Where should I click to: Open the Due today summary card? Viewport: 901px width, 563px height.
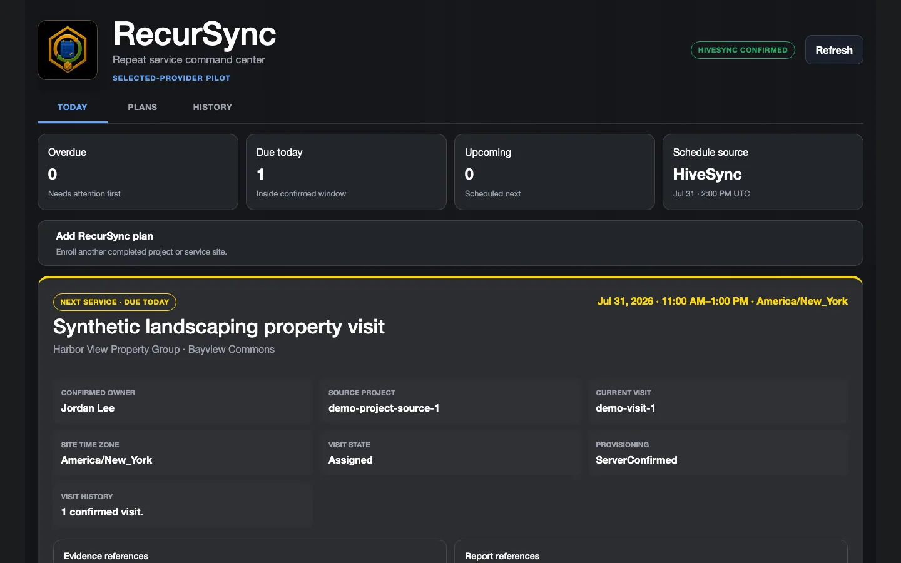(346, 172)
